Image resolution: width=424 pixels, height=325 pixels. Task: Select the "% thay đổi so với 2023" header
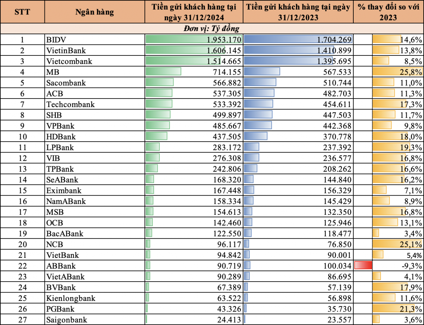click(x=388, y=12)
